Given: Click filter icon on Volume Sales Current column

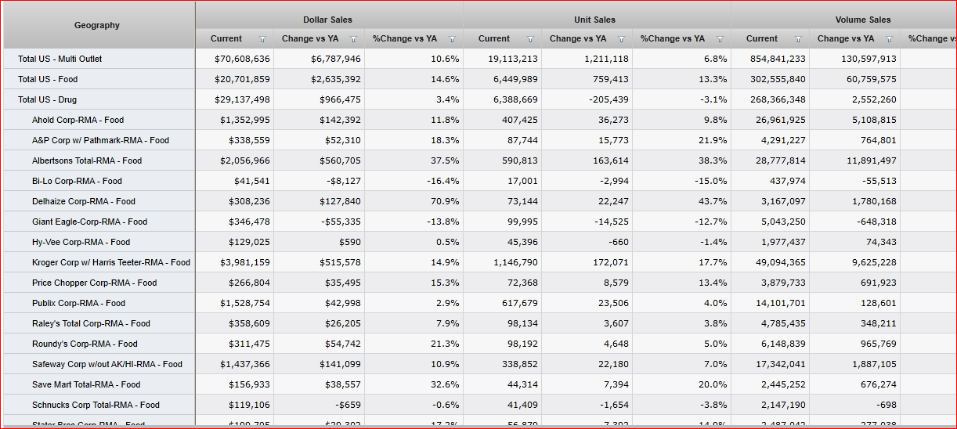Looking at the screenshot, I should coord(798,39).
